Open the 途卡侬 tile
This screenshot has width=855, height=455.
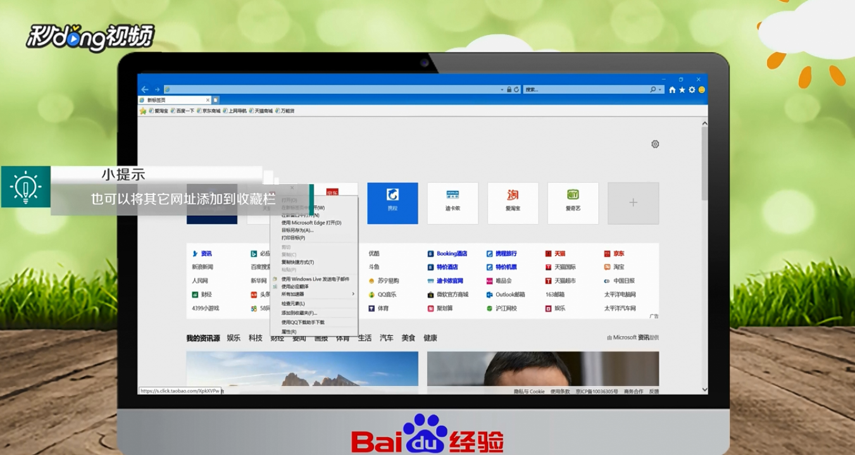tap(452, 203)
